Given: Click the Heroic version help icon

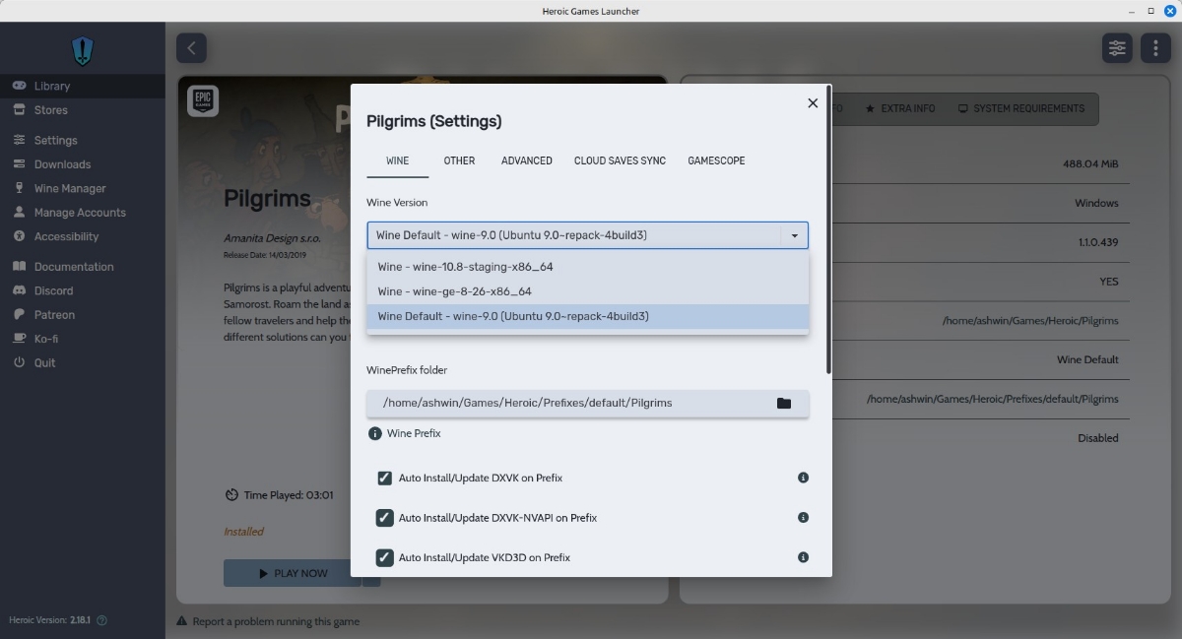Looking at the screenshot, I should pos(102,620).
